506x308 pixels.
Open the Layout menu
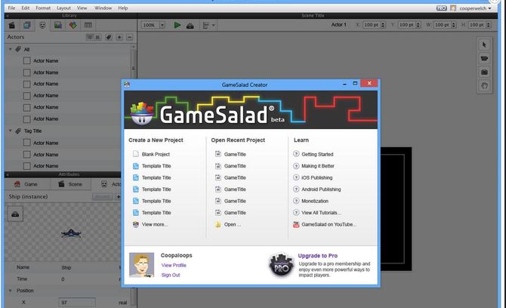(x=63, y=8)
